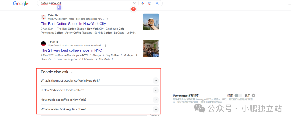Click the Google logo
This screenshot has height=120, width=291.
20,3
